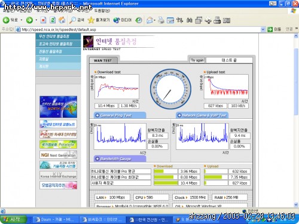Click the 3.96 Mbps download average value

pyautogui.click(x=189, y=171)
